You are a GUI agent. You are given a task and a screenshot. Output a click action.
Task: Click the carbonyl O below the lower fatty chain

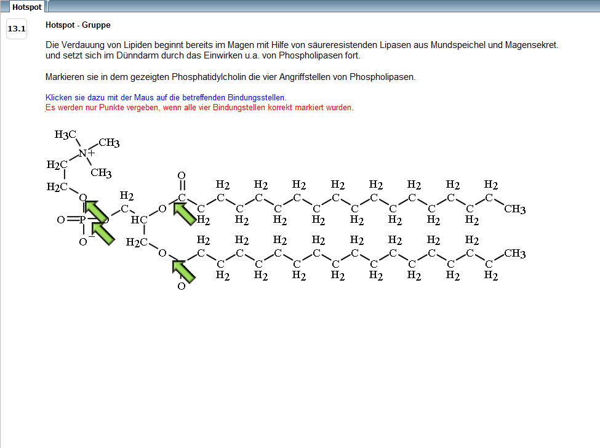coord(182,286)
